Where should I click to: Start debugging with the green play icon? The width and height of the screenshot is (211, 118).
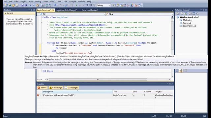pos(76,5)
